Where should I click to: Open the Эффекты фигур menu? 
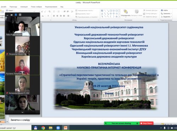point(150,17)
